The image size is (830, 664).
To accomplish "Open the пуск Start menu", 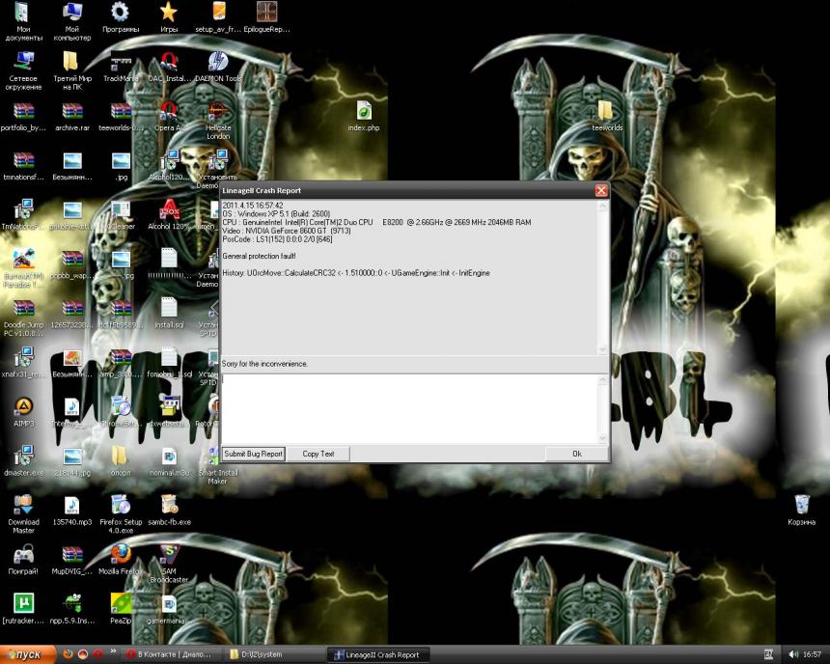I will pos(25,654).
